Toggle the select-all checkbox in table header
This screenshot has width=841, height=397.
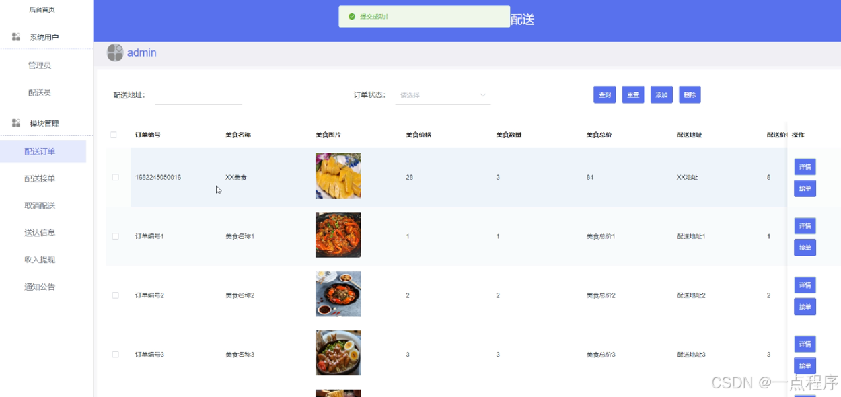(114, 135)
